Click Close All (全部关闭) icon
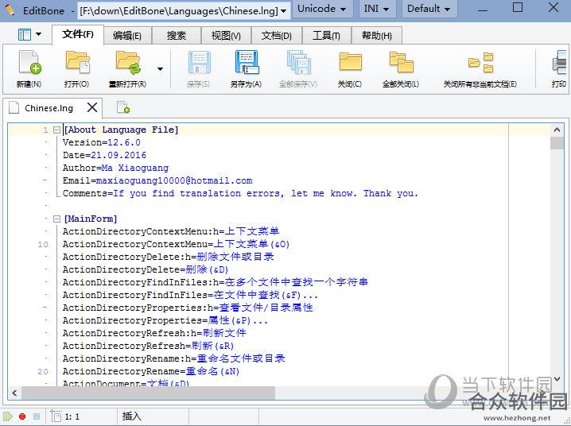571x426 pixels. (x=401, y=62)
